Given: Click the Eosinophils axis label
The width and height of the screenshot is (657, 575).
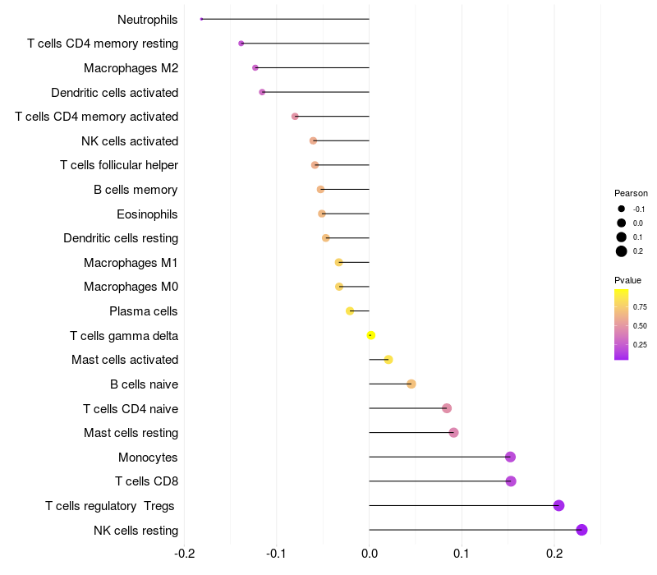Looking at the screenshot, I should (148, 214).
